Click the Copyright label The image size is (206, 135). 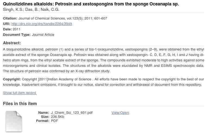tap(12, 79)
